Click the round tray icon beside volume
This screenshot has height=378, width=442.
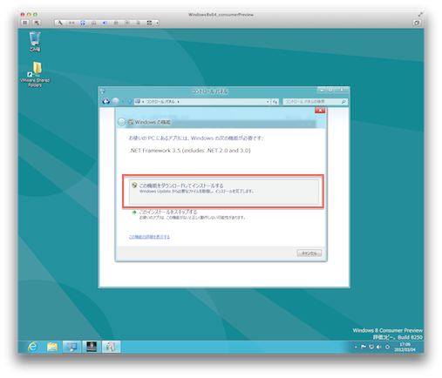(387, 347)
